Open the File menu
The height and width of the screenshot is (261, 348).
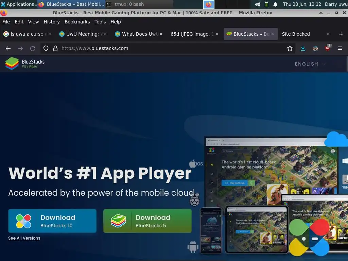point(6,22)
